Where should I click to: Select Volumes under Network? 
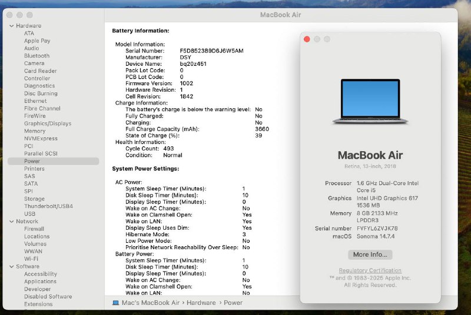[x=35, y=244]
